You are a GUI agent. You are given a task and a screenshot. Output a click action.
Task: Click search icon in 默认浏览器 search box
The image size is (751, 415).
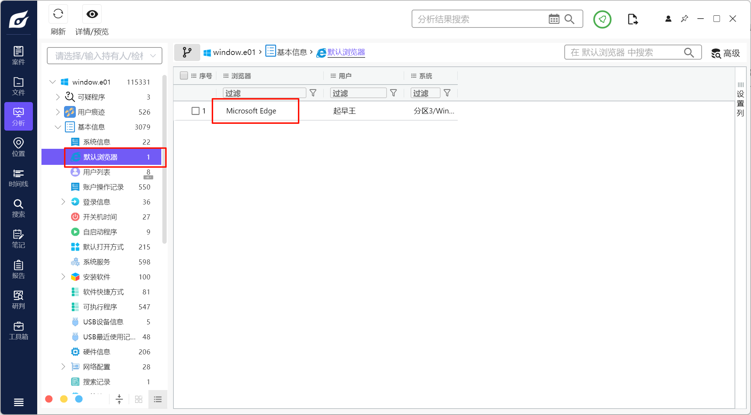coord(689,52)
